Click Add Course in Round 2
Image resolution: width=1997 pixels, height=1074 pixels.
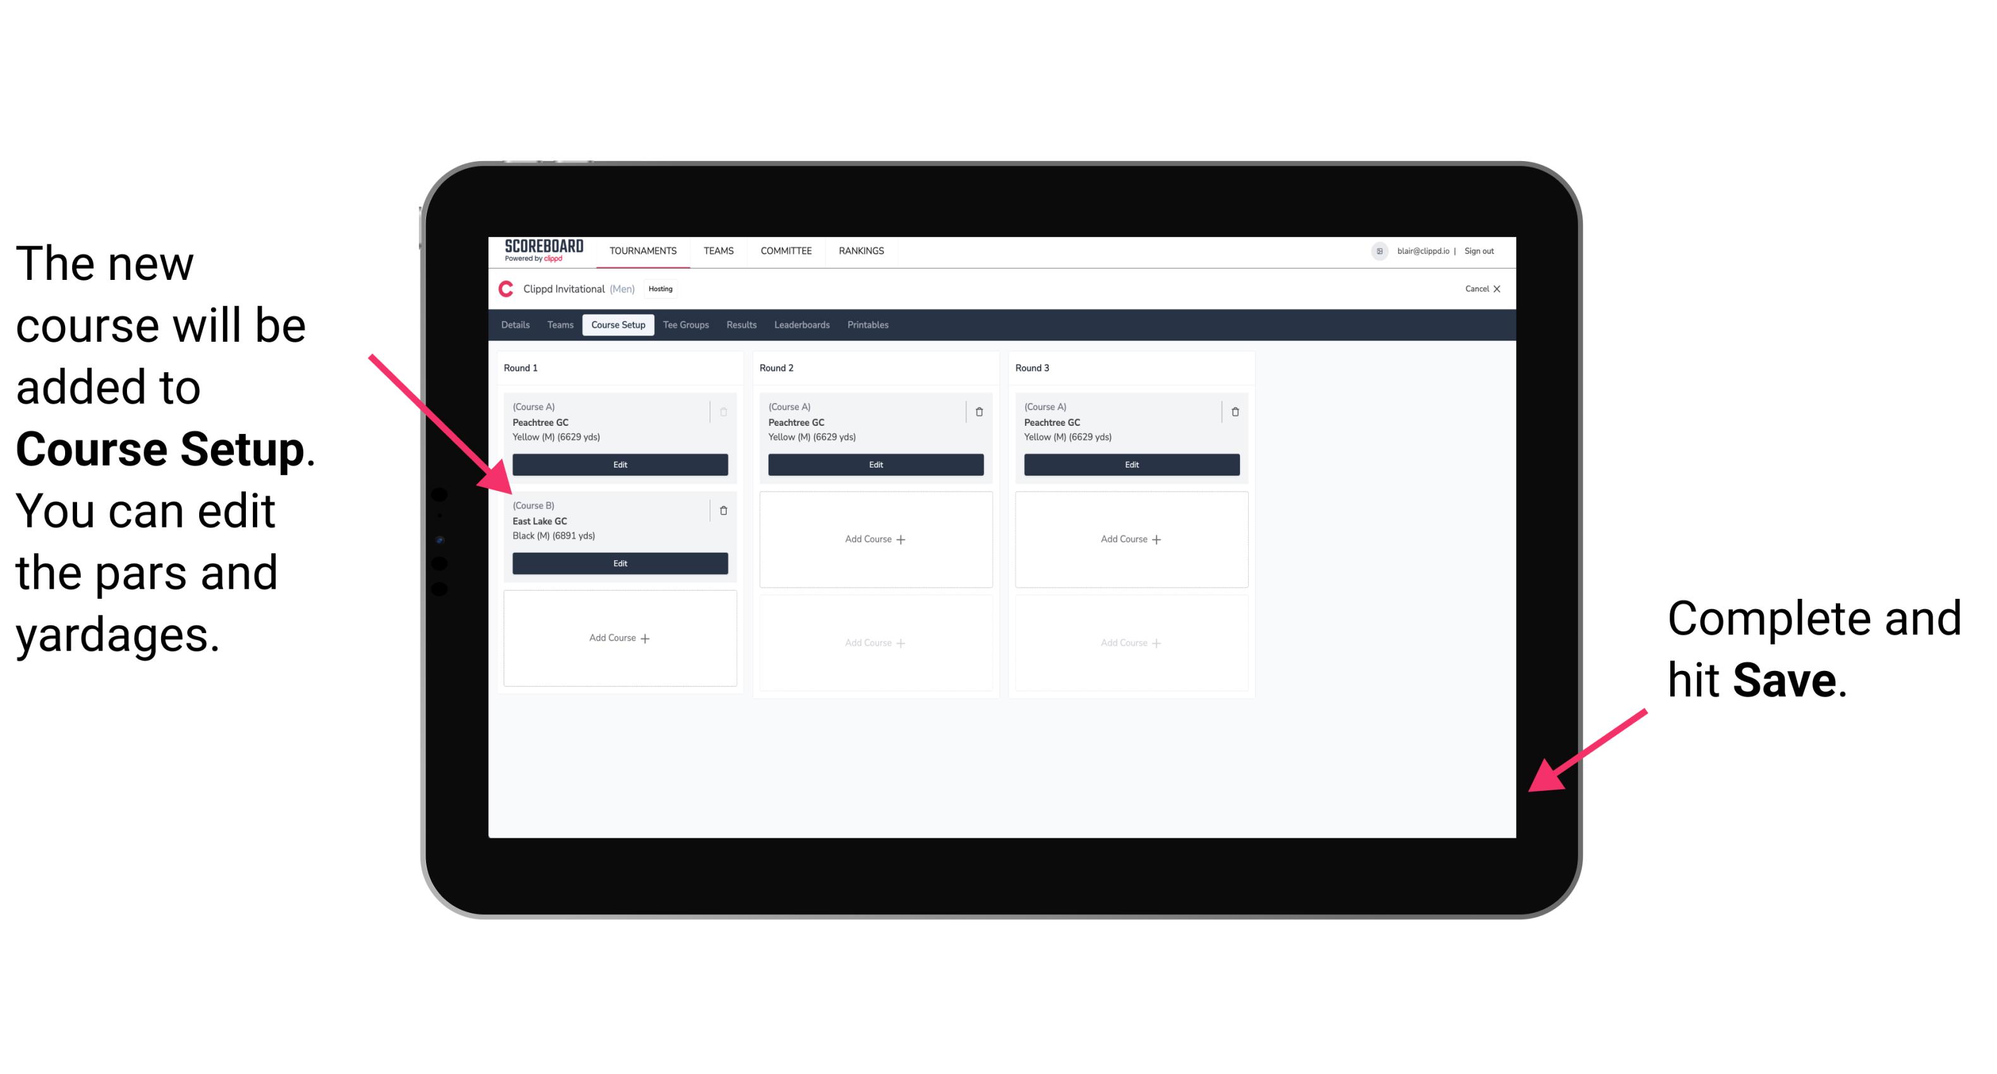873,538
